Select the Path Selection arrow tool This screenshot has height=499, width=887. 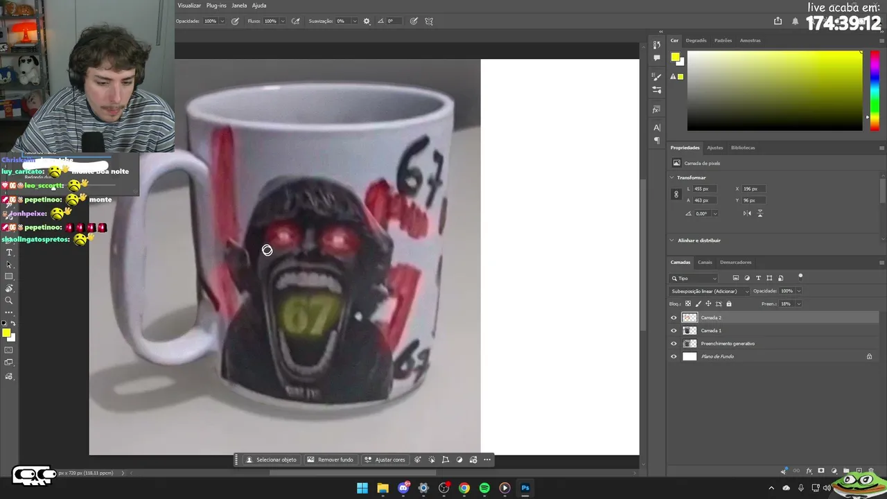coord(9,265)
